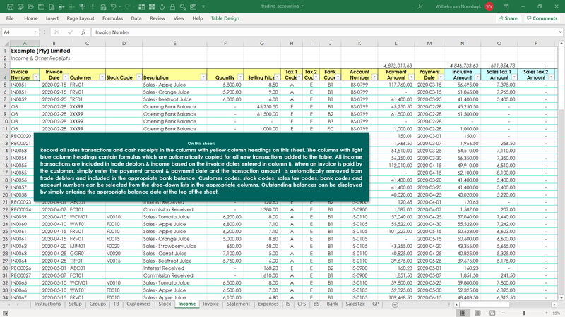Image resolution: width=565 pixels, height=317 pixels.
Task: Open the File menu
Action: click(10, 18)
